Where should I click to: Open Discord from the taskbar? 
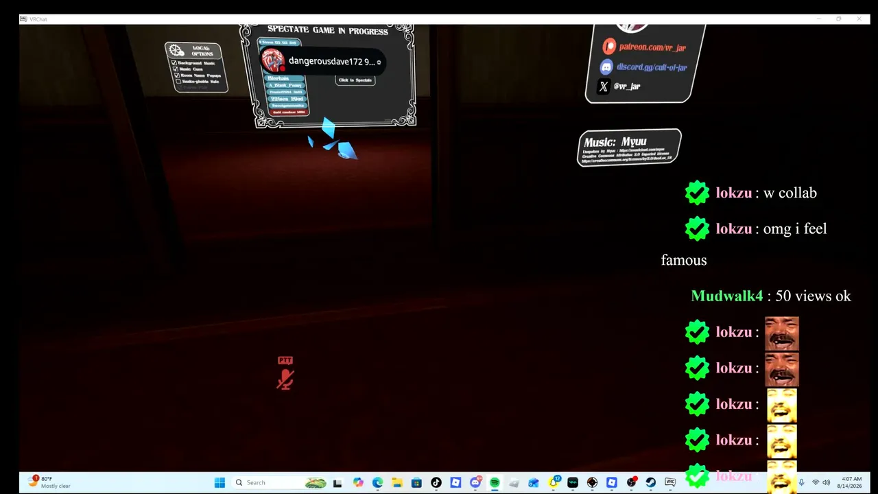[x=475, y=482]
